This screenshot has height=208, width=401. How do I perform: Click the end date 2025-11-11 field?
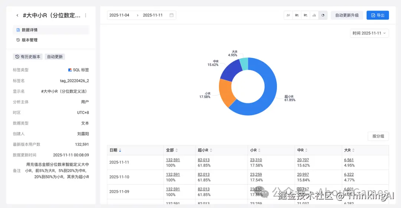[x=153, y=15]
